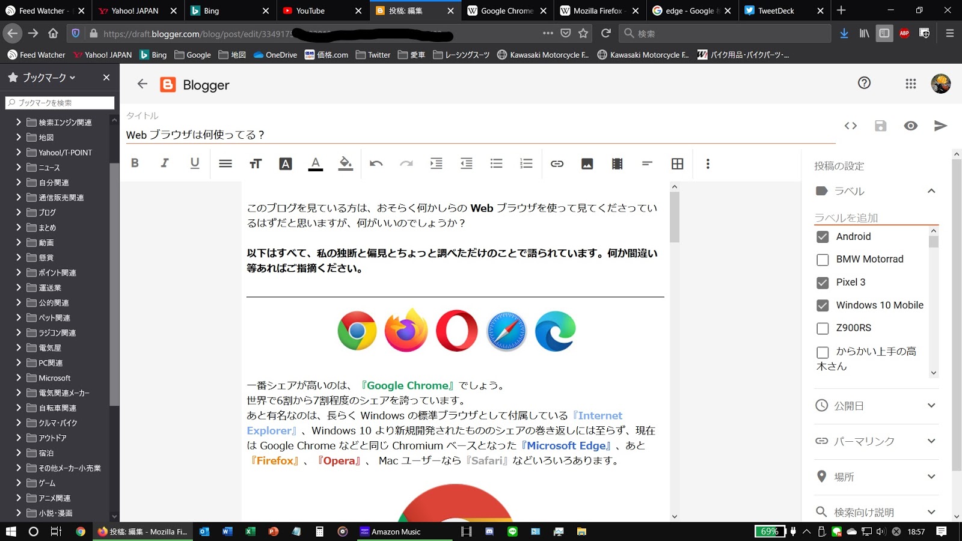Expand the Microsoft bookmark folder
Image resolution: width=962 pixels, height=541 pixels.
pos(19,377)
